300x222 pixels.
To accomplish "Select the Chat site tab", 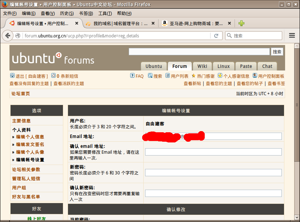I will (267, 66).
